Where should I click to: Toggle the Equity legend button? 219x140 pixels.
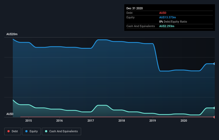[x=31, y=131]
